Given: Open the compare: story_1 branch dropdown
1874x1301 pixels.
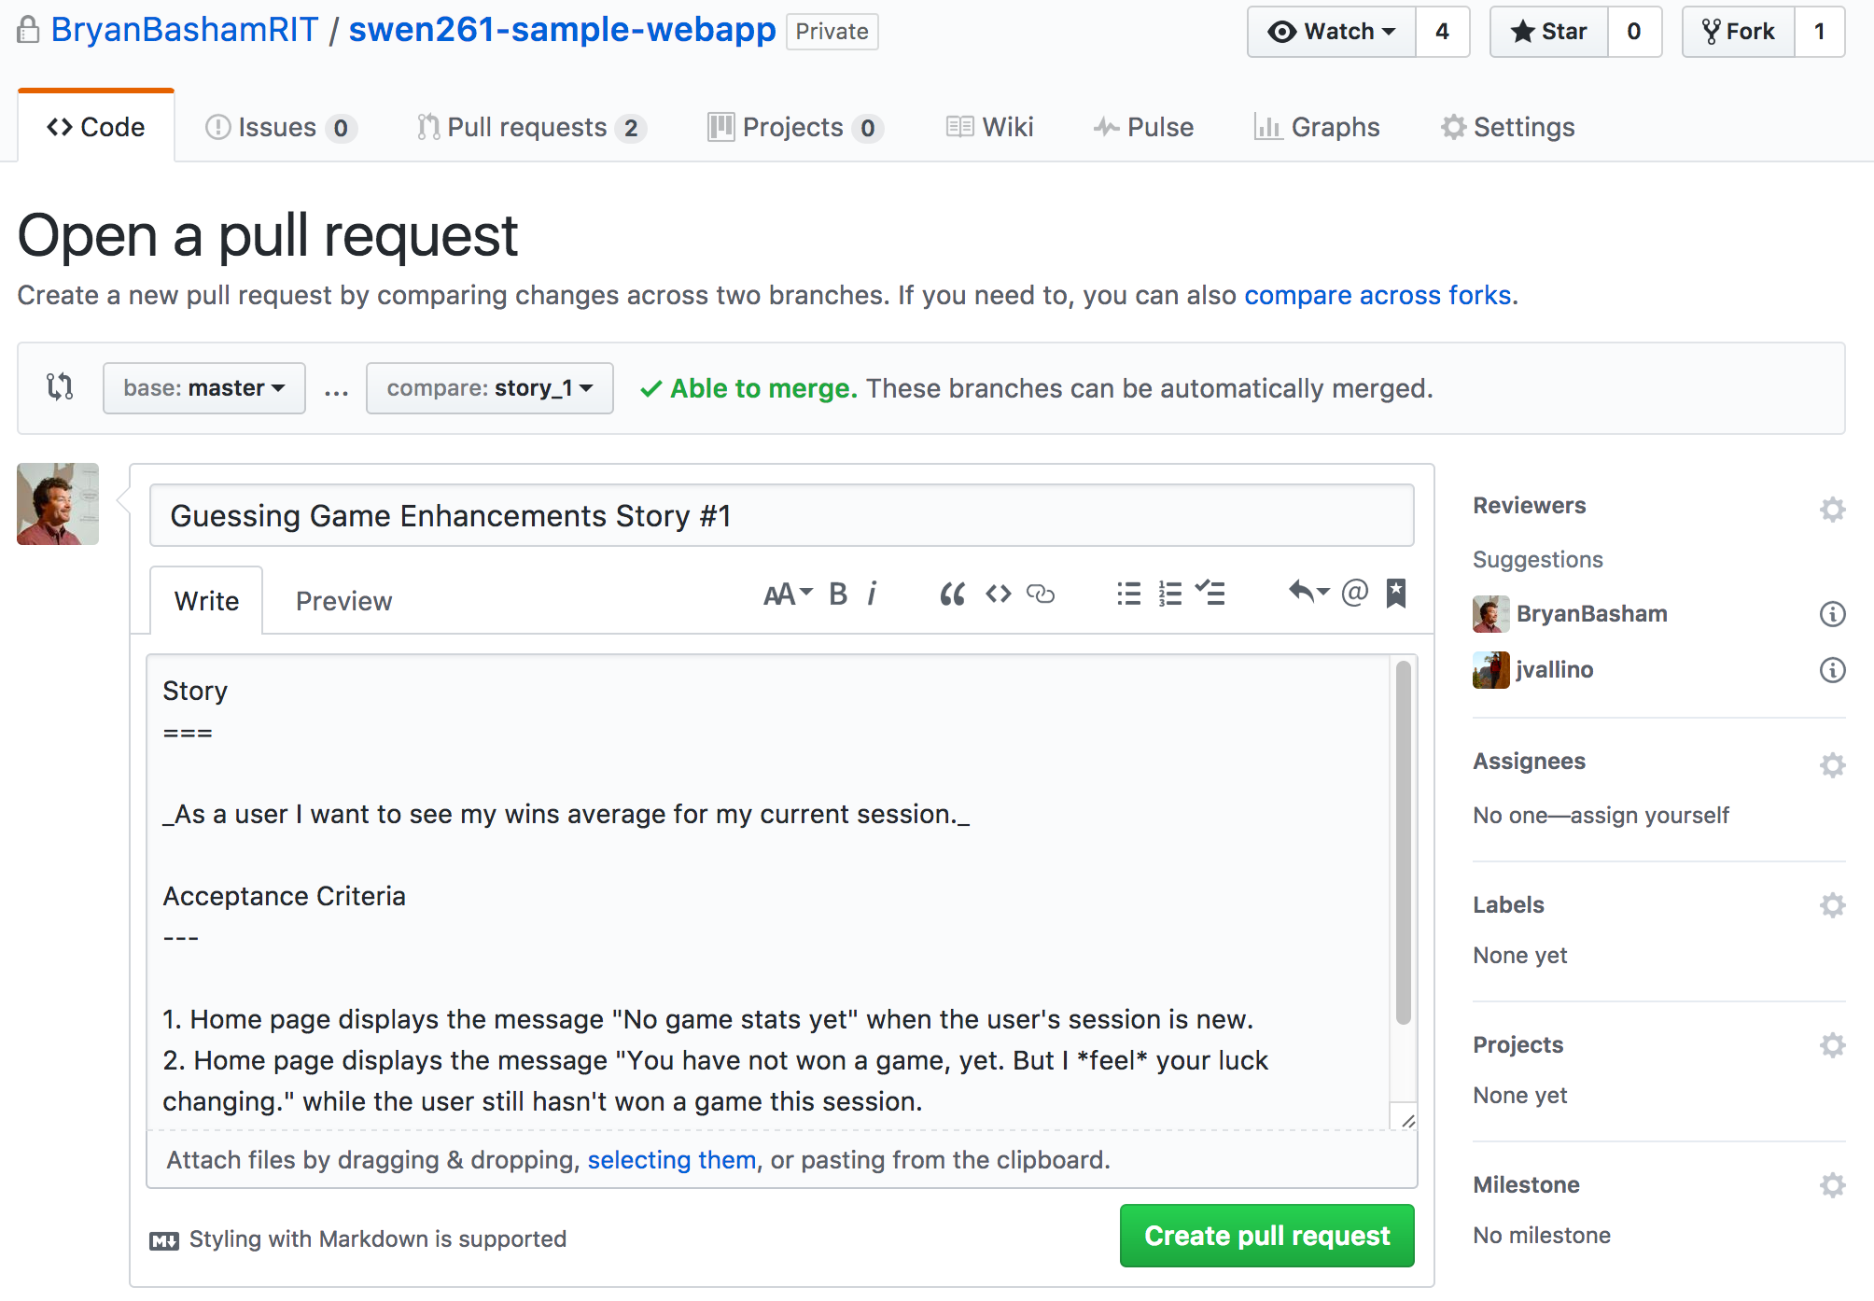Looking at the screenshot, I should pyautogui.click(x=490, y=388).
